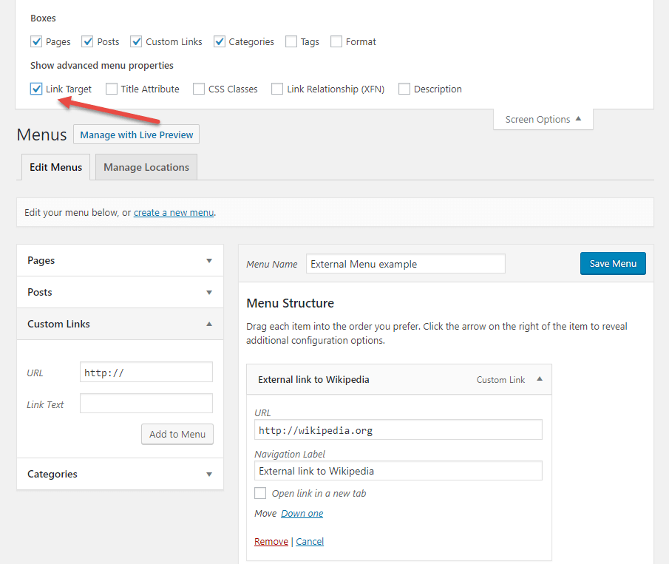Disable the Categories box checkbox

click(x=220, y=41)
